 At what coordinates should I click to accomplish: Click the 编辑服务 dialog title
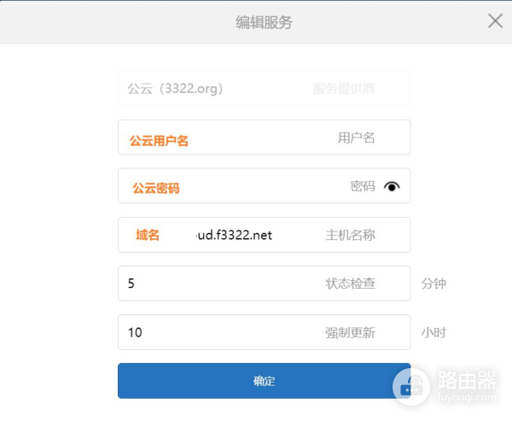tap(264, 22)
